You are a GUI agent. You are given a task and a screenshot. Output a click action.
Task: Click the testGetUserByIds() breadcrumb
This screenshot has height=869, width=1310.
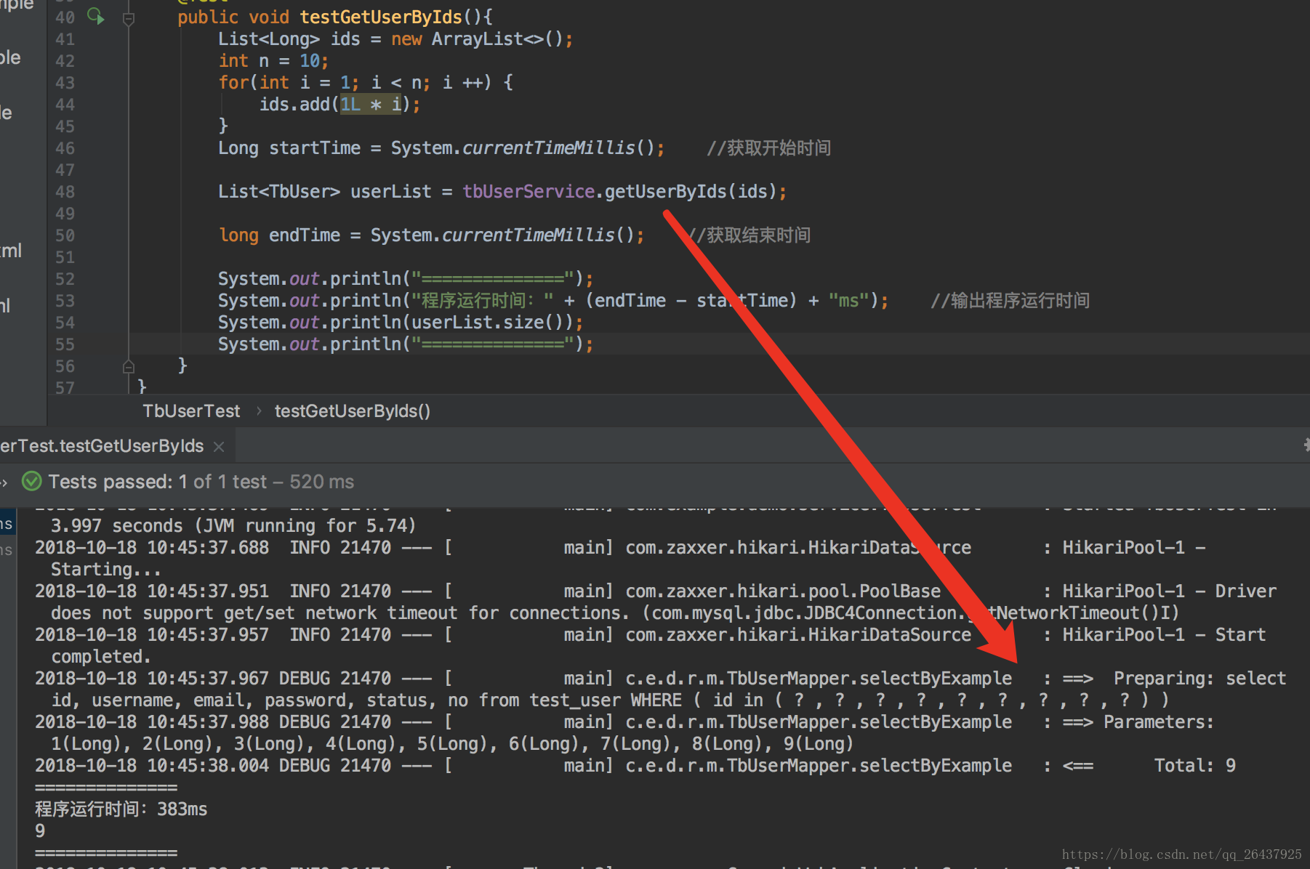click(x=353, y=411)
